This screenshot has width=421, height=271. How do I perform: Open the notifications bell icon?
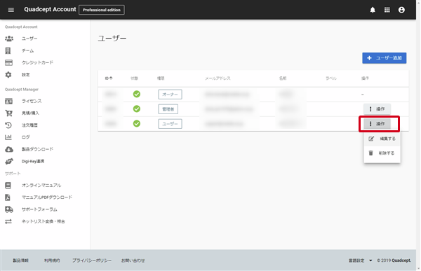373,10
